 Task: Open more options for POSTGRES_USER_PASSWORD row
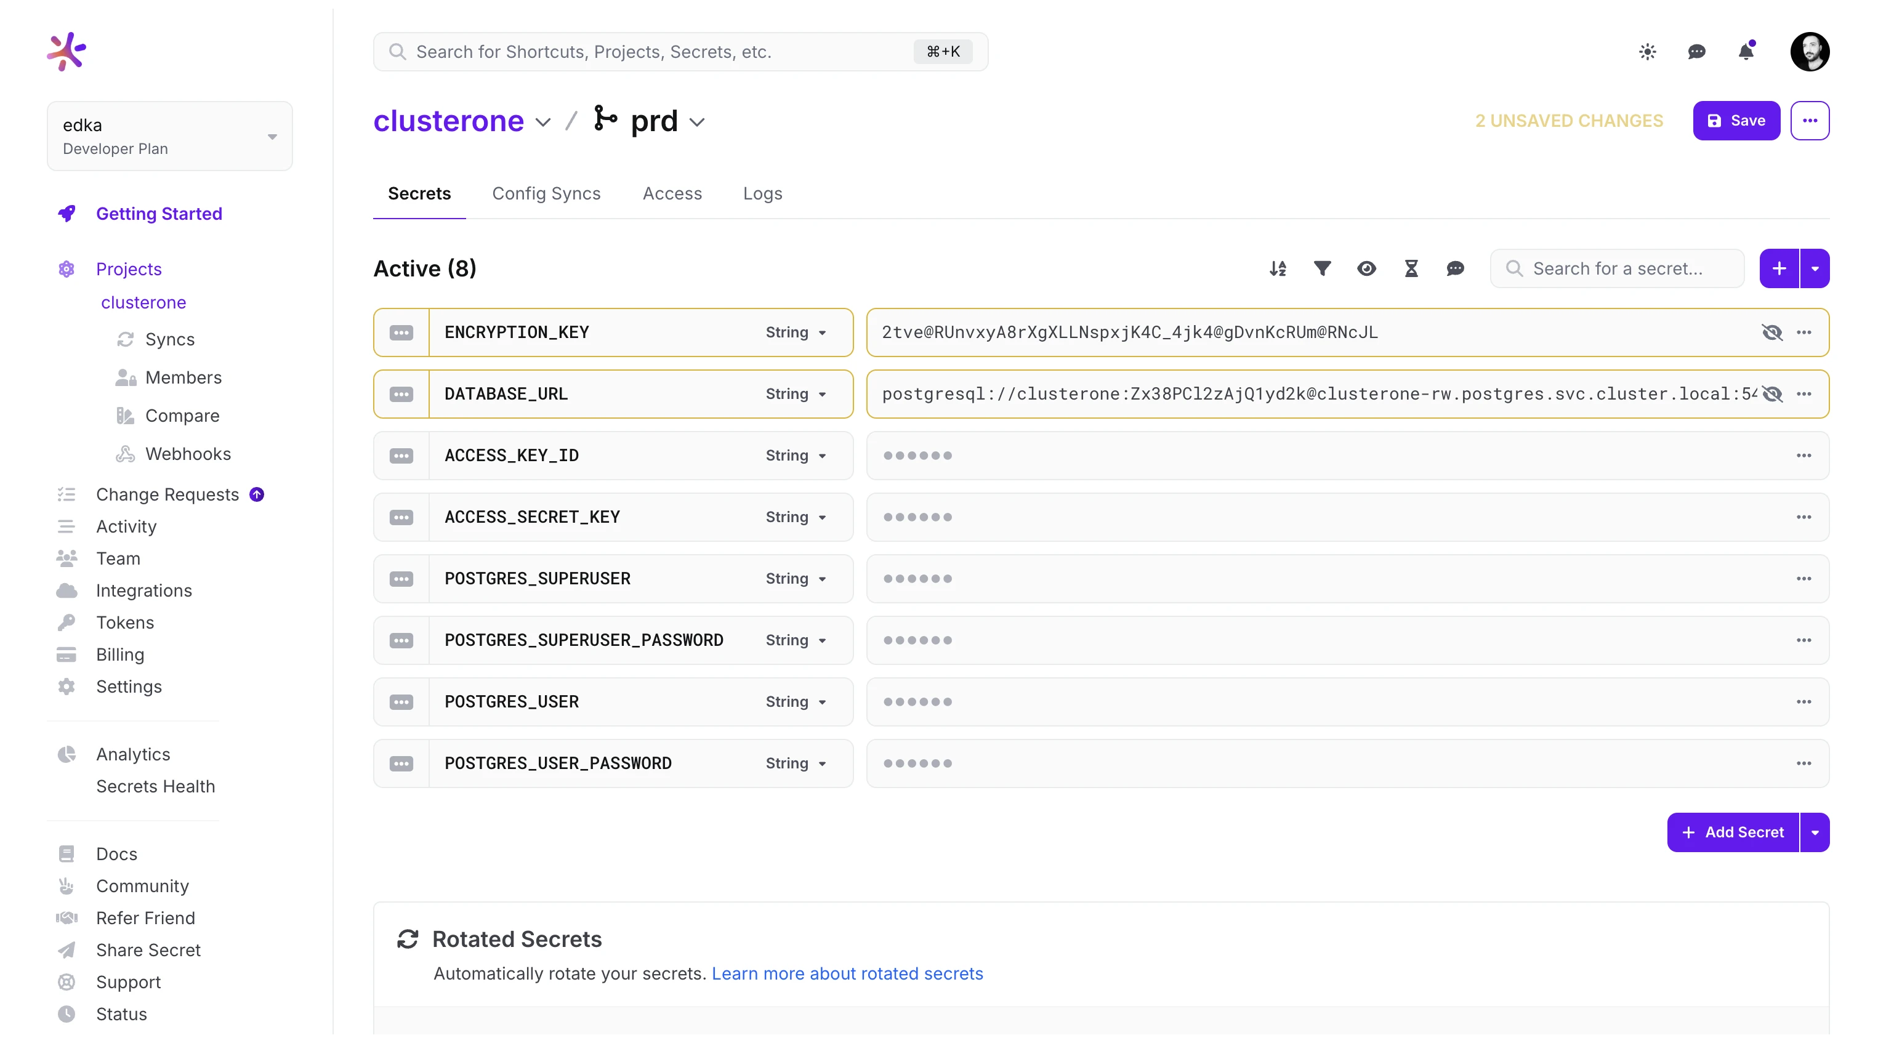1803,763
